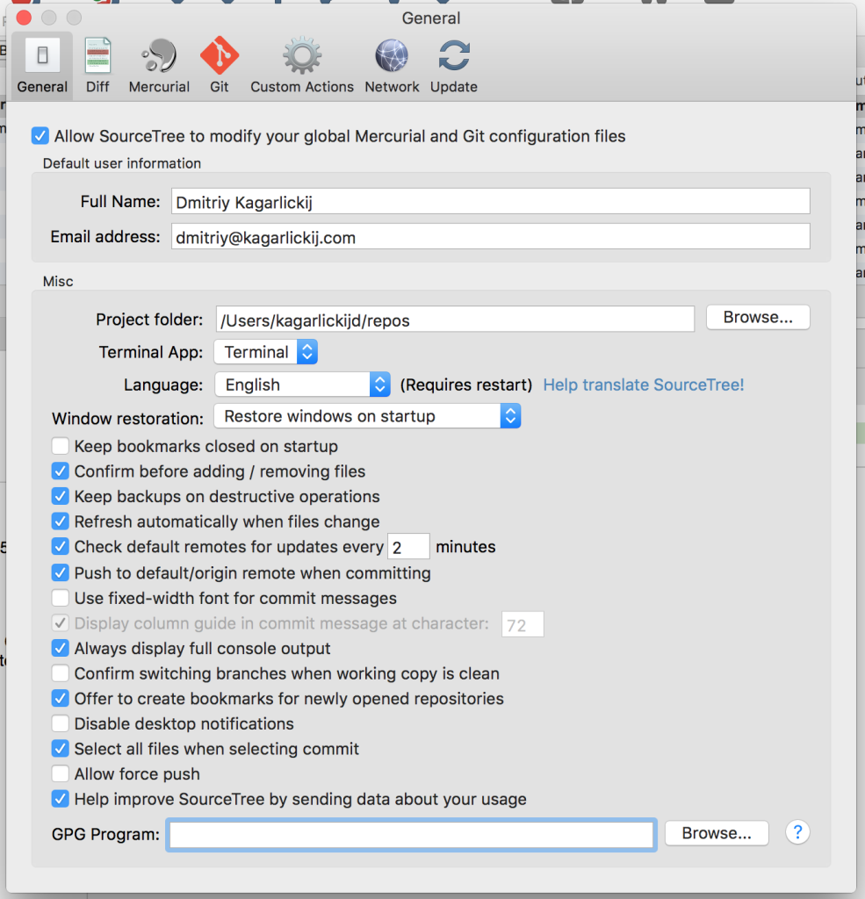This screenshot has height=899, width=865.
Task: Click the Help translate SourceTree! link
Action: pyautogui.click(x=643, y=385)
